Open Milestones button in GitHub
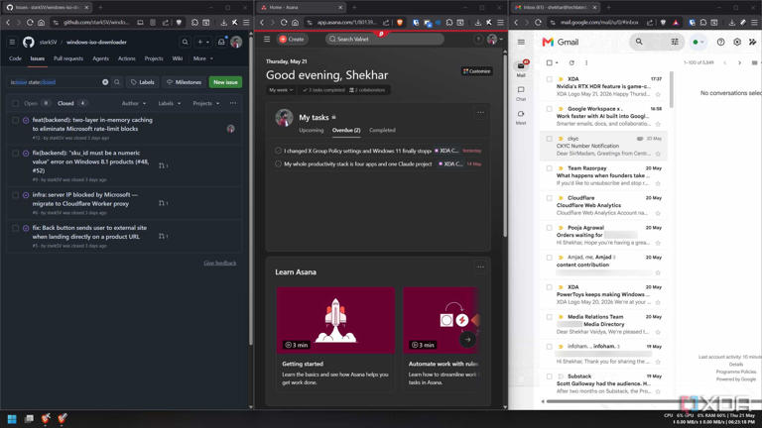 184,82
